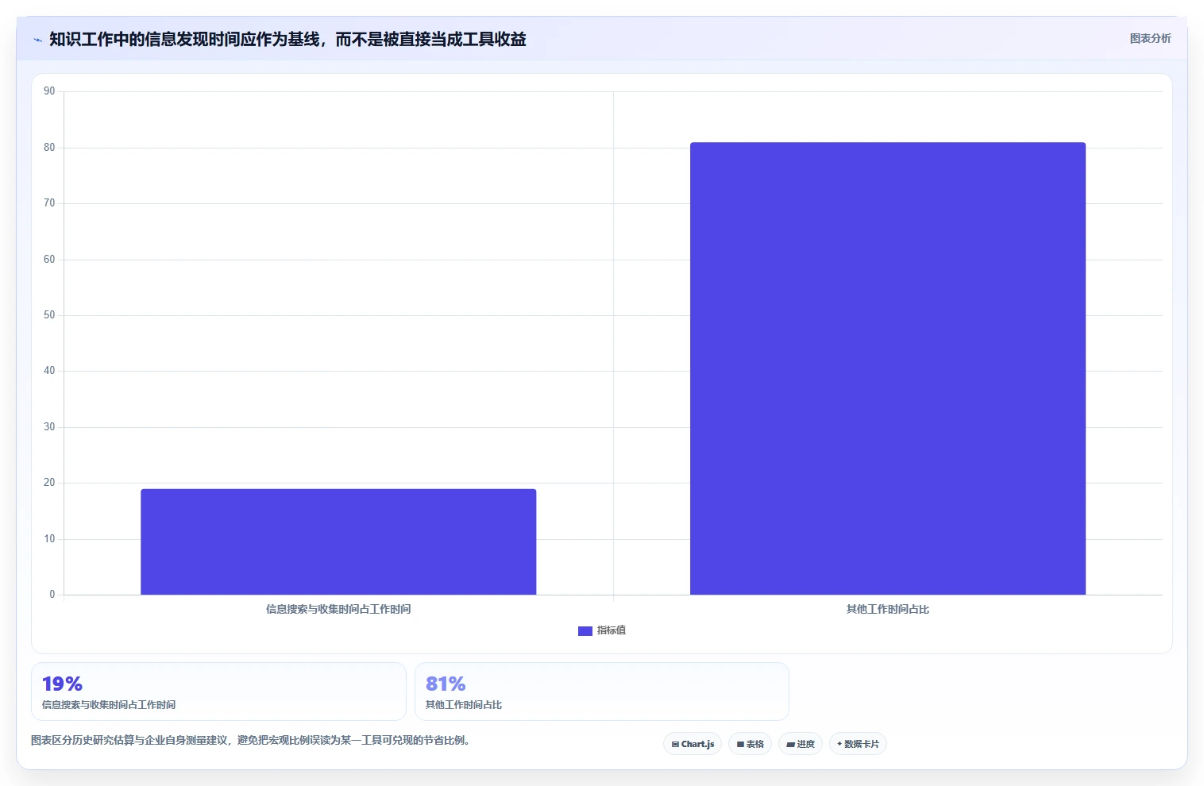The height and width of the screenshot is (786, 1204).
Task: Click the x-axis label 其他工作时间占比
Action: (888, 609)
